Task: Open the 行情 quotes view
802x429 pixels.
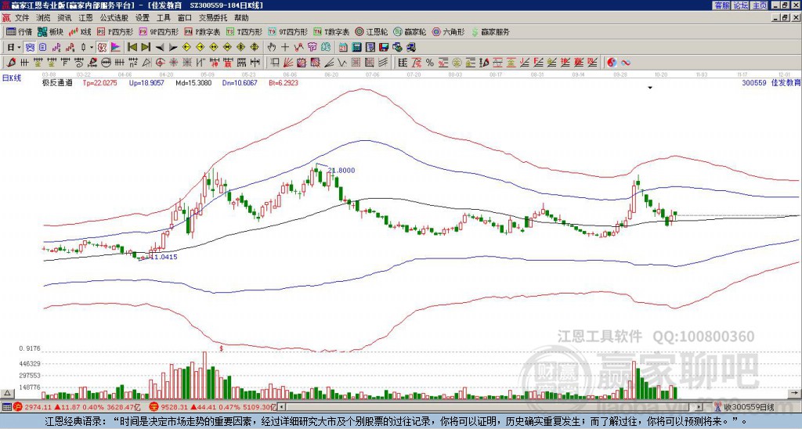Action: tap(20, 31)
